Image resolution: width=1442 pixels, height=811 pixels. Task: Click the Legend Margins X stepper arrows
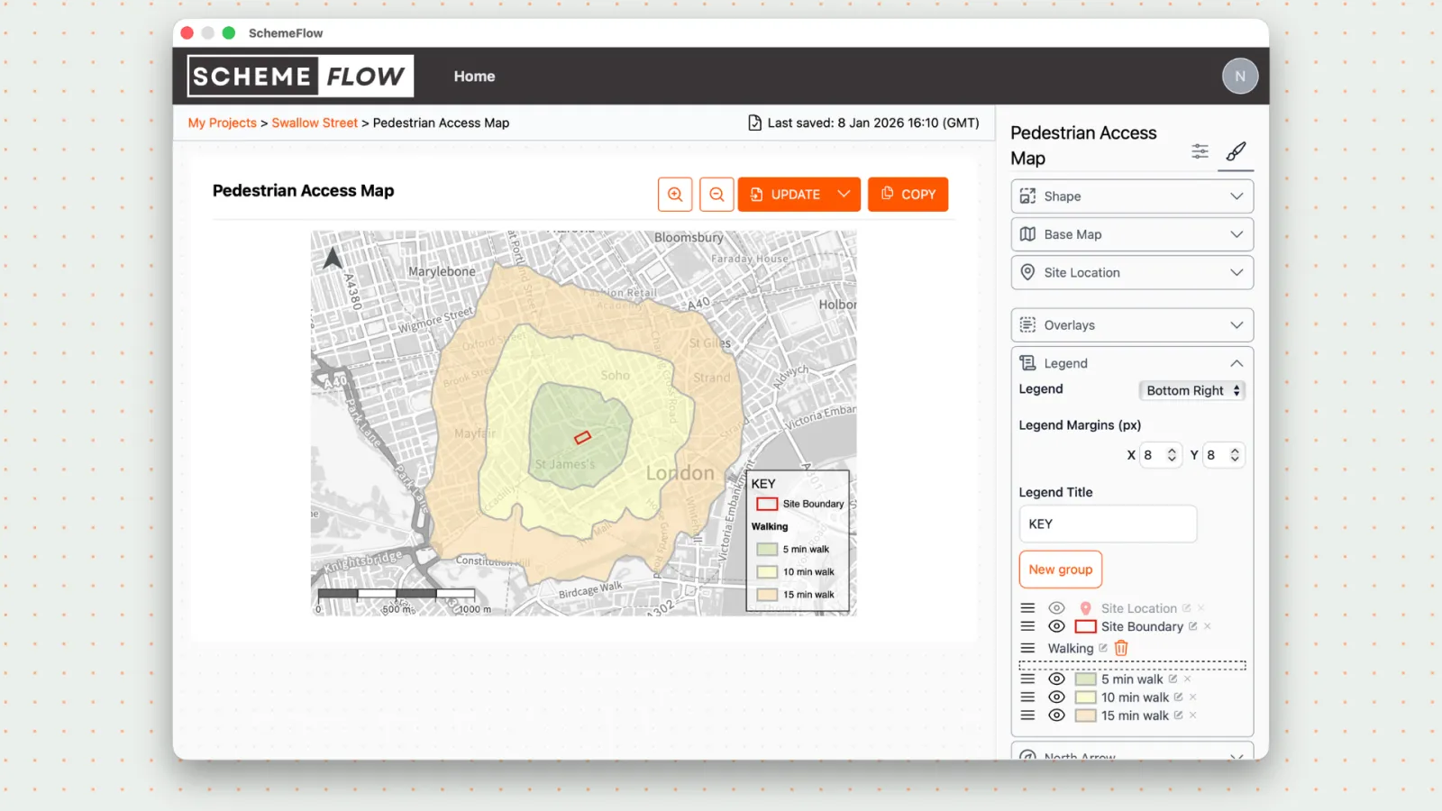[x=1172, y=455]
